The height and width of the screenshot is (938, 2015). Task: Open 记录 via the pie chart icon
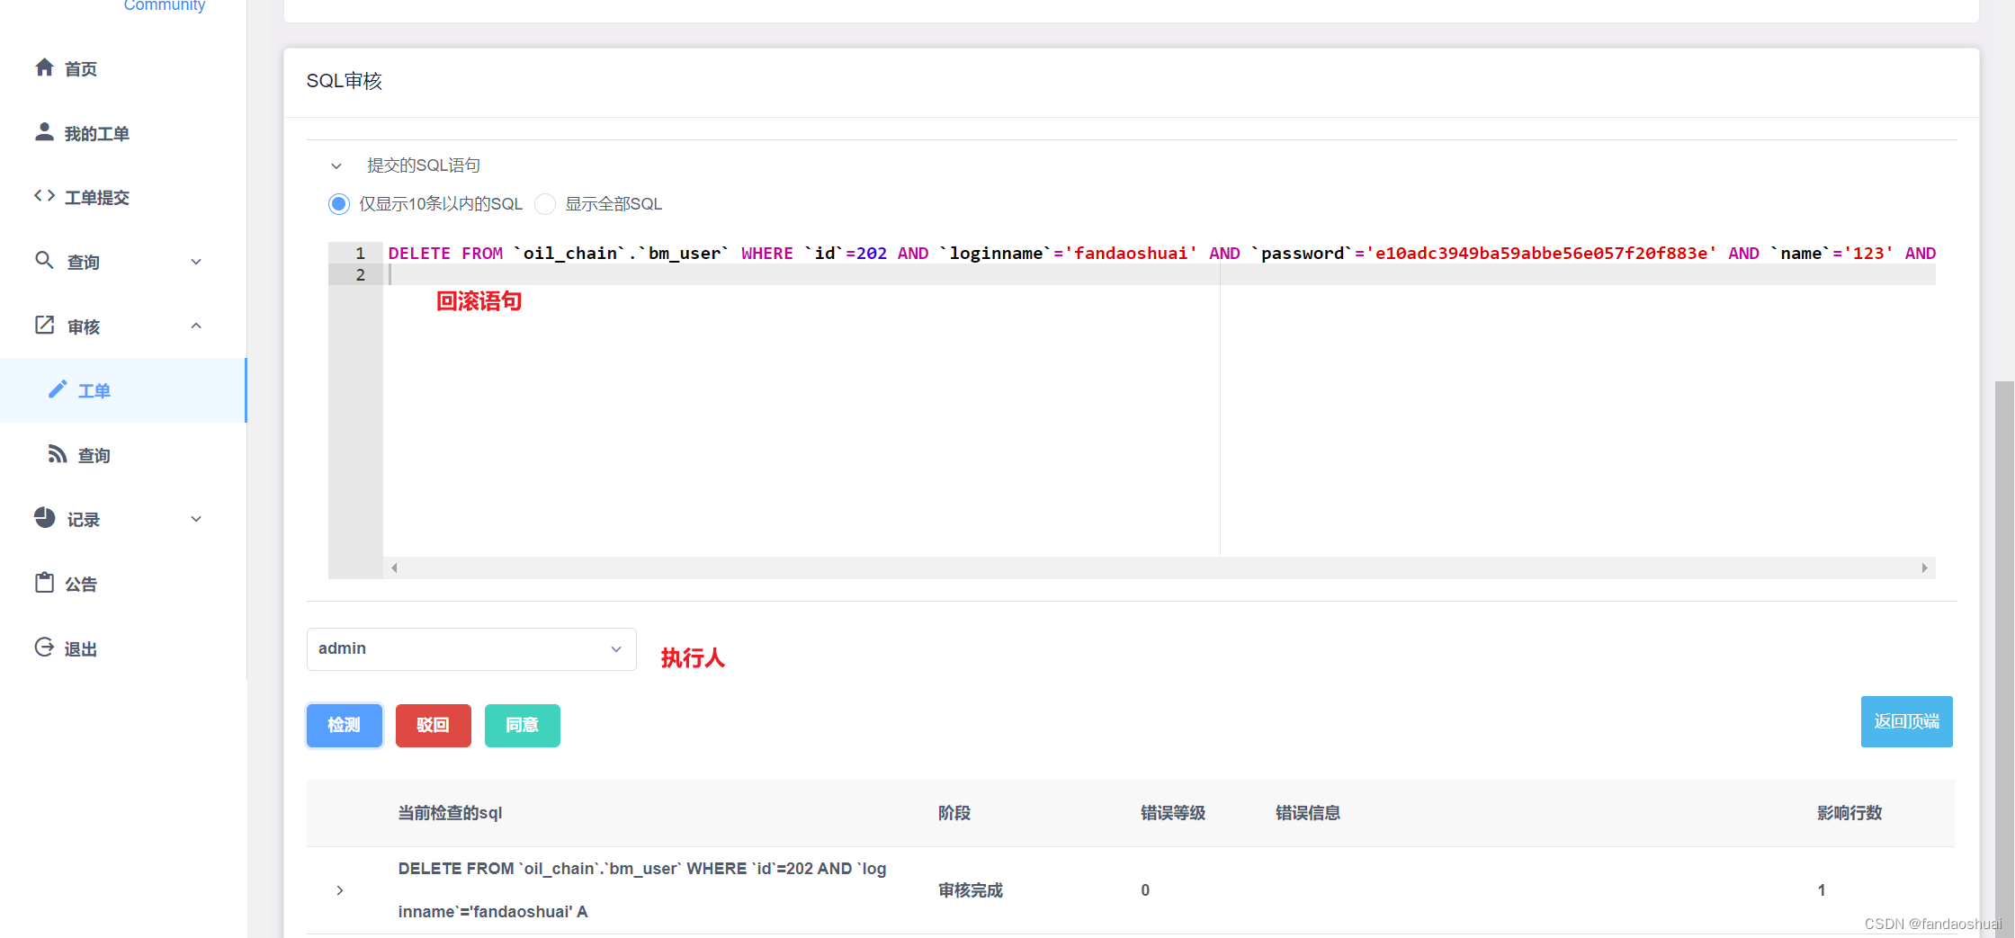pyautogui.click(x=45, y=519)
